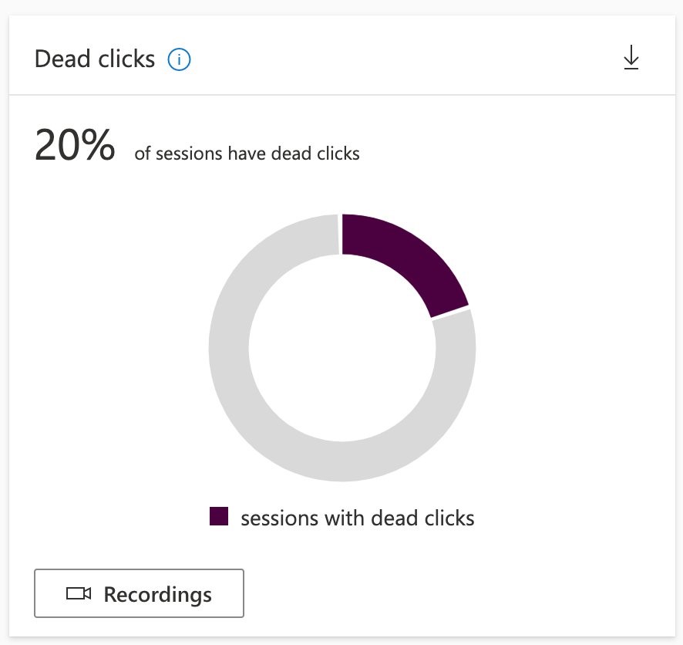Click the empty center of the donut chart
The height and width of the screenshot is (645, 683).
pos(342,348)
